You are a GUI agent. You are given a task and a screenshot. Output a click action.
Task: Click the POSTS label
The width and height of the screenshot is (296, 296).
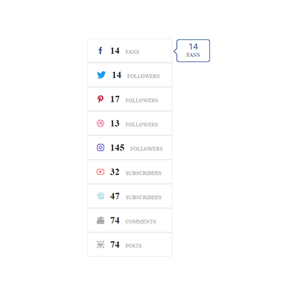click(x=133, y=246)
